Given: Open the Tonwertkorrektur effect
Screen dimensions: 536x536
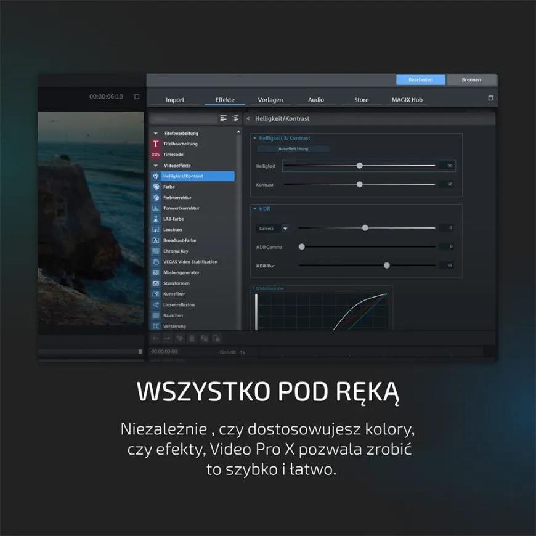Looking at the screenshot, I should (x=181, y=208).
